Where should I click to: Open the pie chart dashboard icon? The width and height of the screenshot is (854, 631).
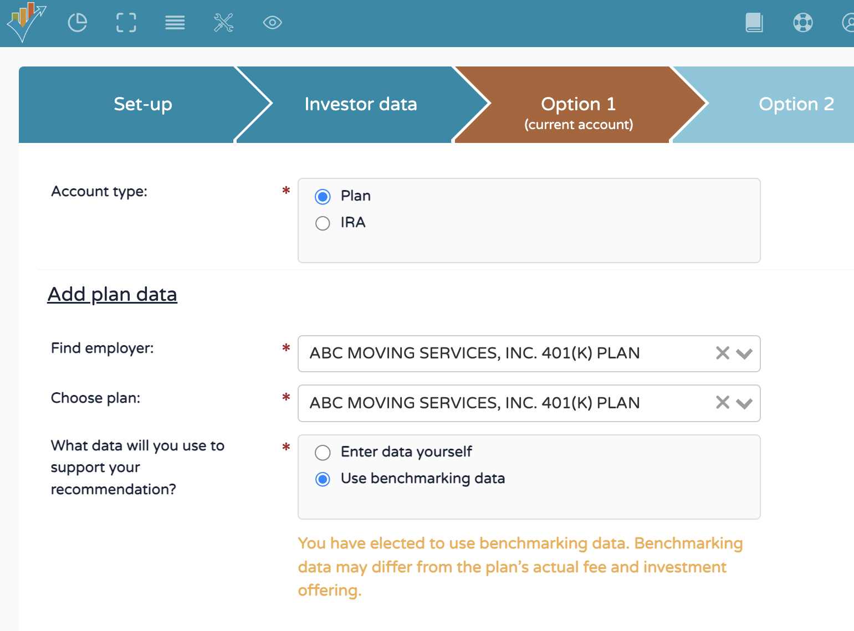click(78, 23)
